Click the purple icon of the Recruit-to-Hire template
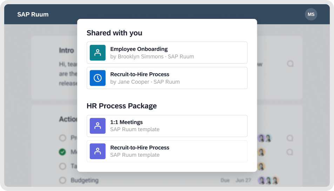The width and height of the screenshot is (334, 191). click(x=98, y=151)
